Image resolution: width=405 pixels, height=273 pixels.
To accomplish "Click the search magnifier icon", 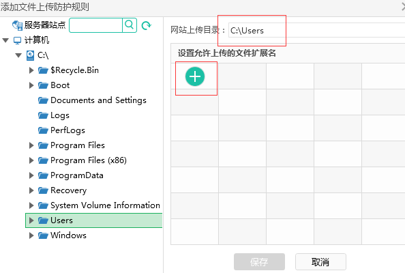I will click(x=129, y=25).
